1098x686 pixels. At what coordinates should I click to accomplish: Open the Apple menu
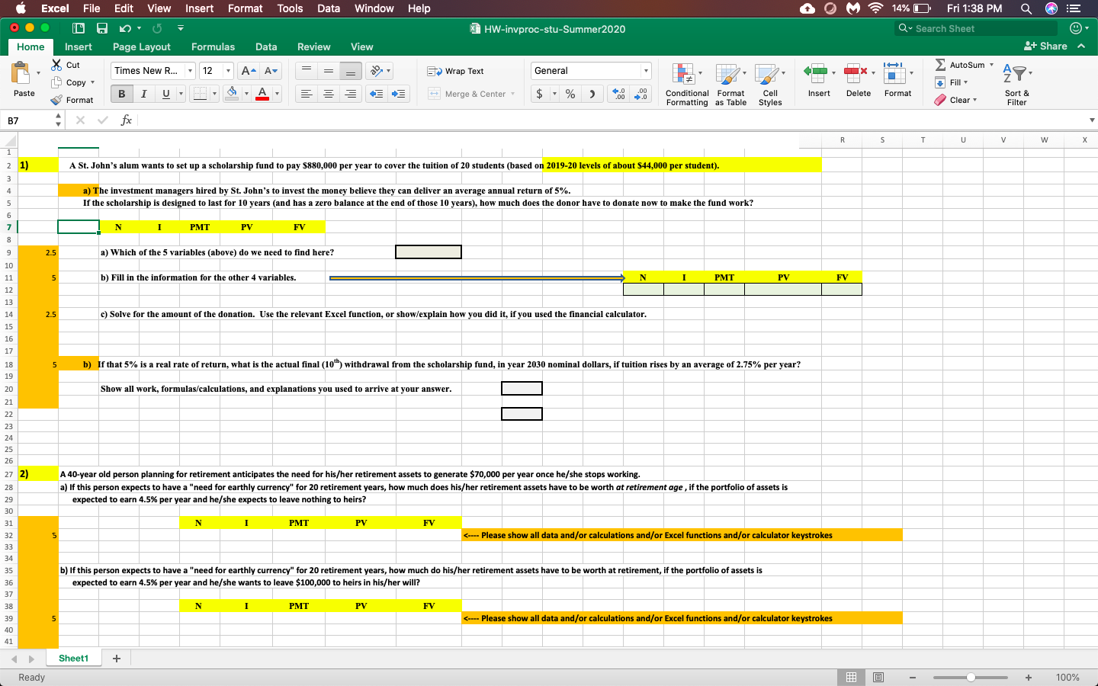(x=21, y=8)
